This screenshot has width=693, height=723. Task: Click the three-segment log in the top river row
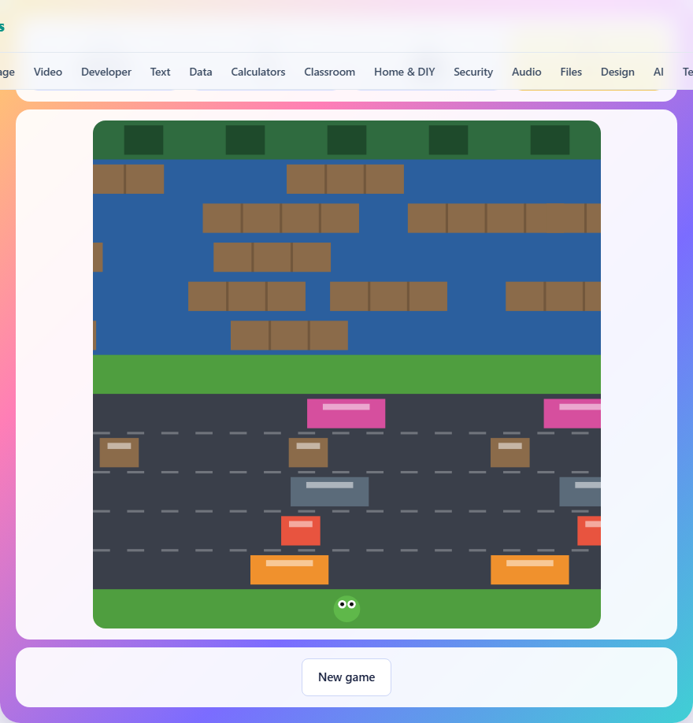point(346,179)
